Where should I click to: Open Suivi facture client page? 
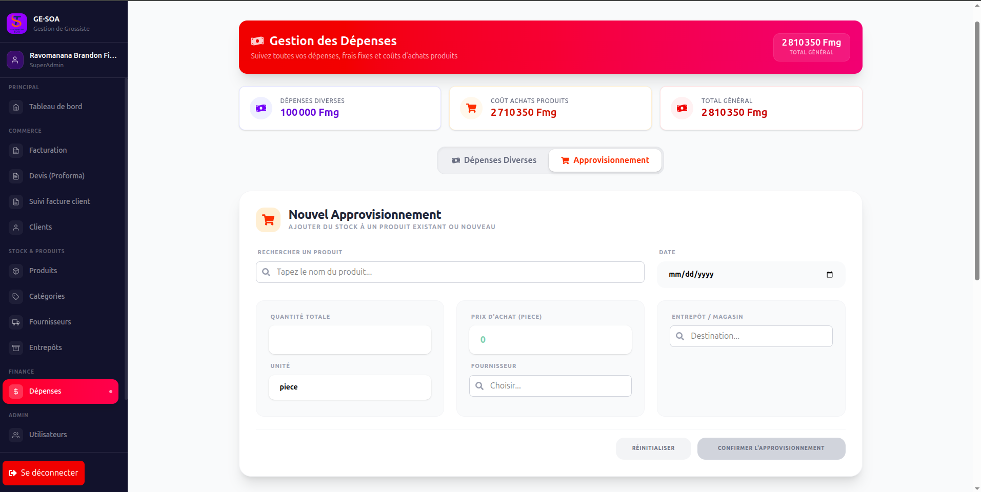click(x=61, y=202)
